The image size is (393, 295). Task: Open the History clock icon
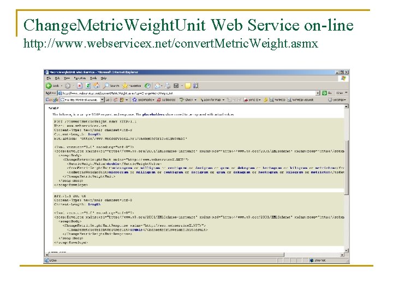click(148, 86)
